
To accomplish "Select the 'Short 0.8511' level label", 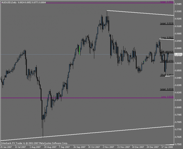I will [167, 75].
